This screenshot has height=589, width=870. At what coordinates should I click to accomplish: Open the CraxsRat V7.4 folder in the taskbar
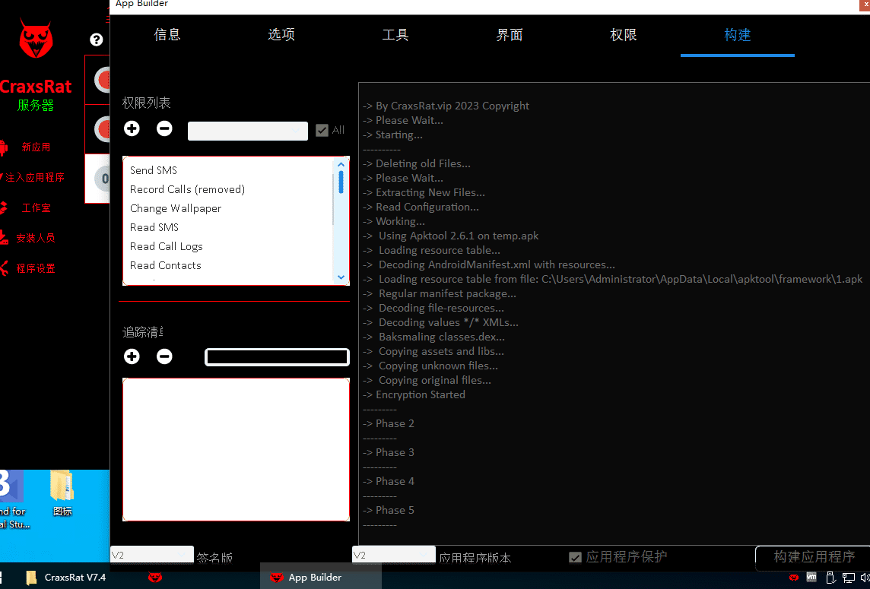(x=66, y=578)
